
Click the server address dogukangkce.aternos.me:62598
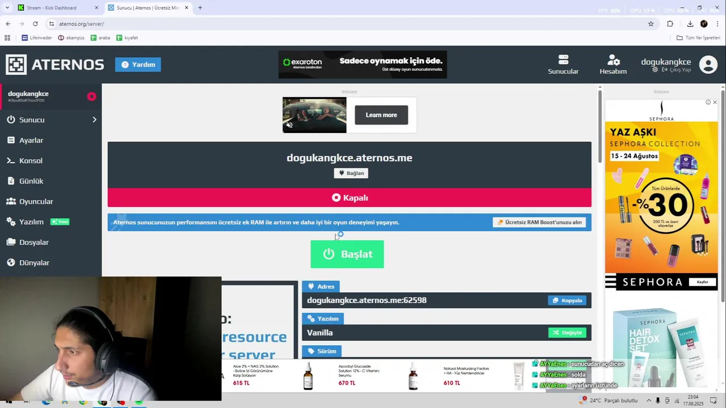pos(367,300)
